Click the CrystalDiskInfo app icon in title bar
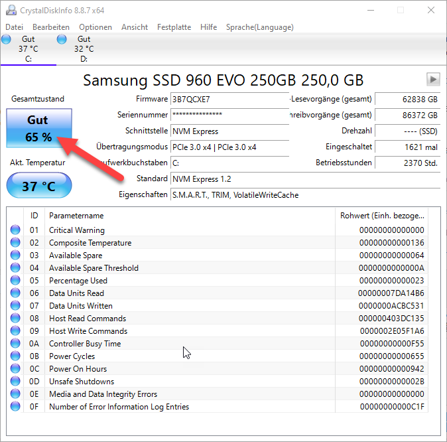The width and height of the screenshot is (447, 442). [x=11, y=10]
